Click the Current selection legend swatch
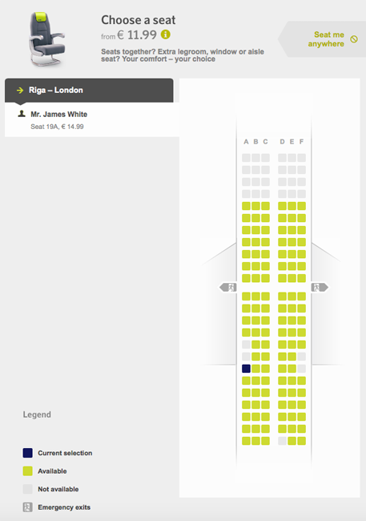The image size is (366, 521). tap(27, 453)
